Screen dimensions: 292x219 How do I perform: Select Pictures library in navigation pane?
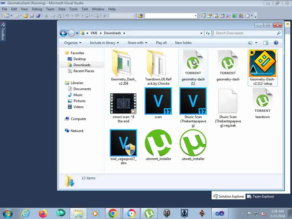(x=80, y=101)
